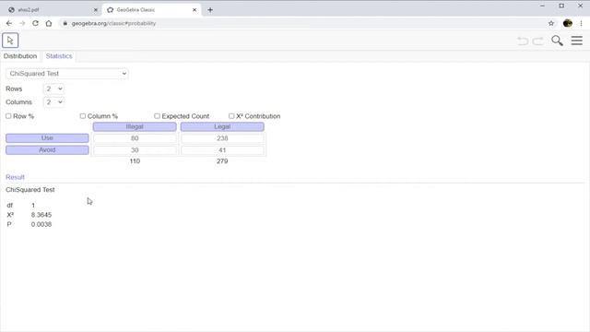Click the browser address bar URL
This screenshot has height=332, width=590.
pyautogui.click(x=113, y=23)
